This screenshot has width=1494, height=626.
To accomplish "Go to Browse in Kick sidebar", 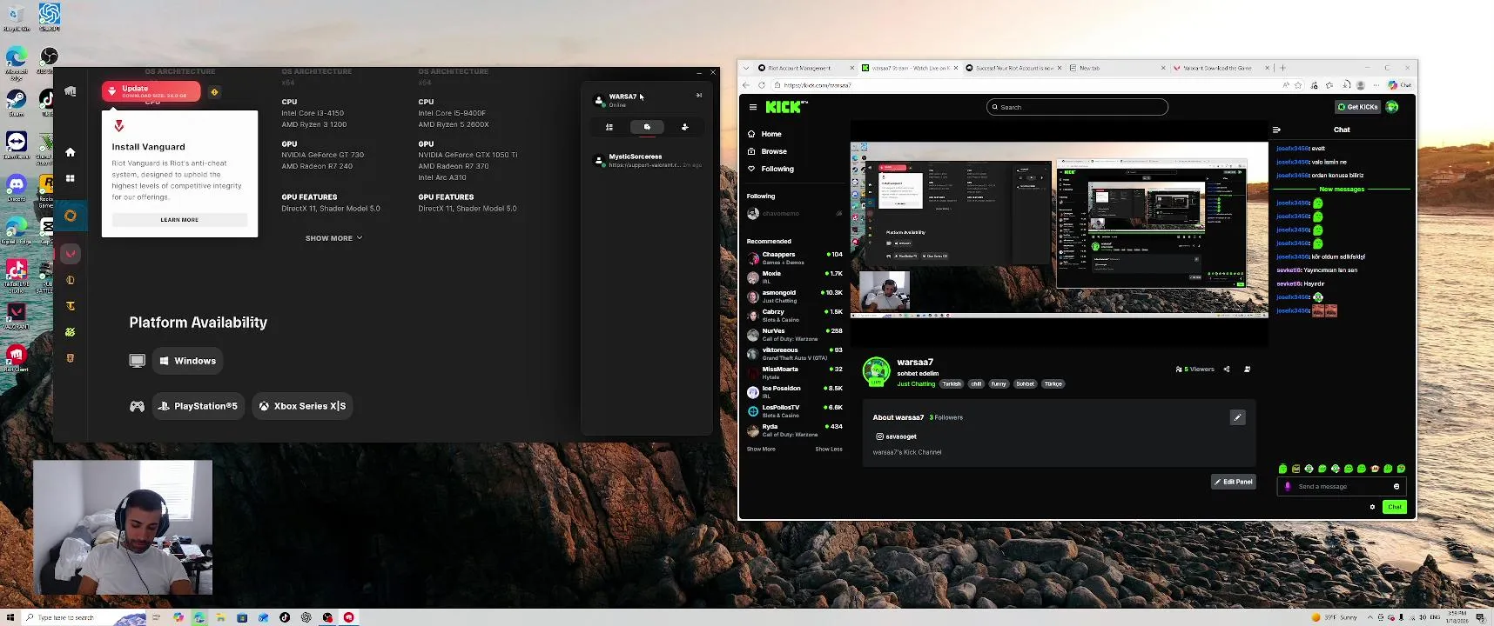I will 768,151.
